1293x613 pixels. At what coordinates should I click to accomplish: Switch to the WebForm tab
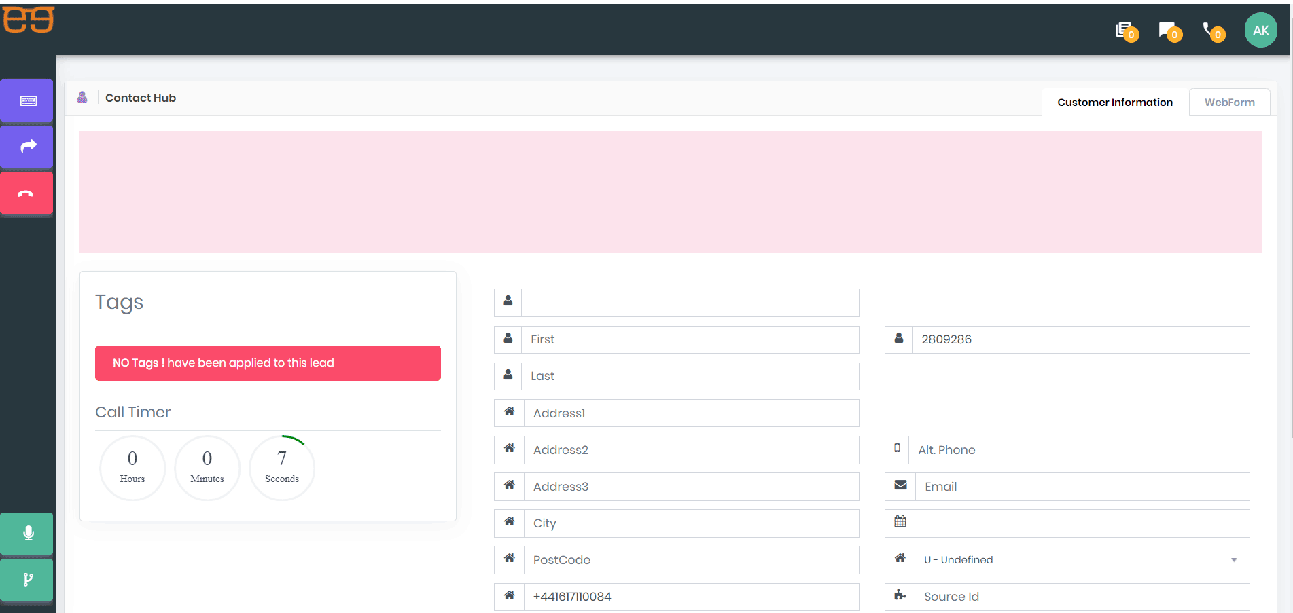1229,103
